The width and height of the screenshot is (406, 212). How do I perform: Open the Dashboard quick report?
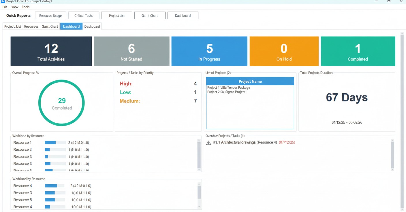[x=183, y=15]
